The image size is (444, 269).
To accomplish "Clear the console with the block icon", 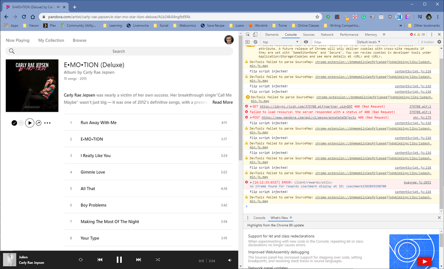I will (255, 42).
